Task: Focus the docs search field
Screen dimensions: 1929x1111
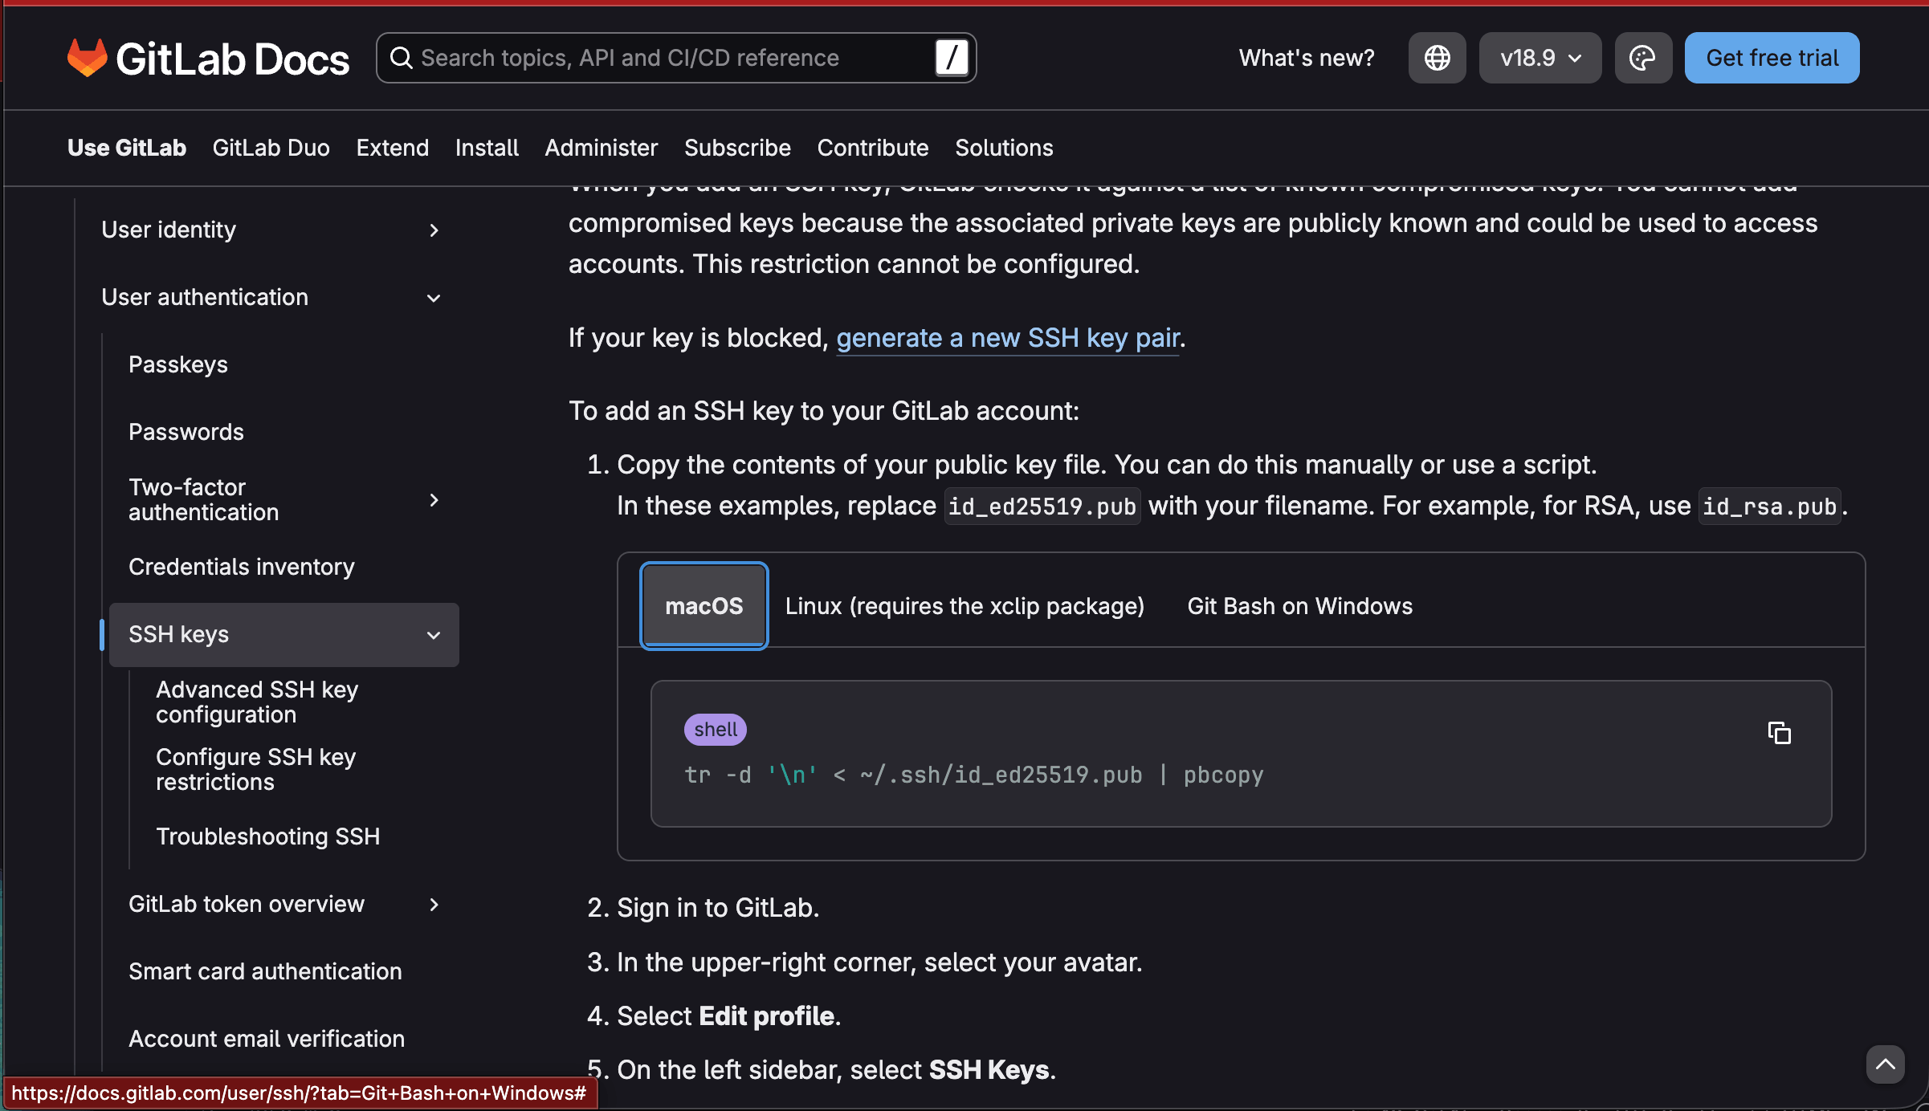Action: pos(667,58)
